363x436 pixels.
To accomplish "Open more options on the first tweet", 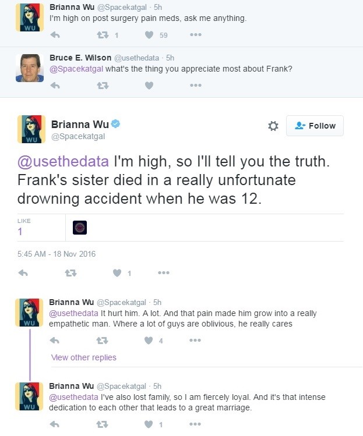I will tap(196, 35).
